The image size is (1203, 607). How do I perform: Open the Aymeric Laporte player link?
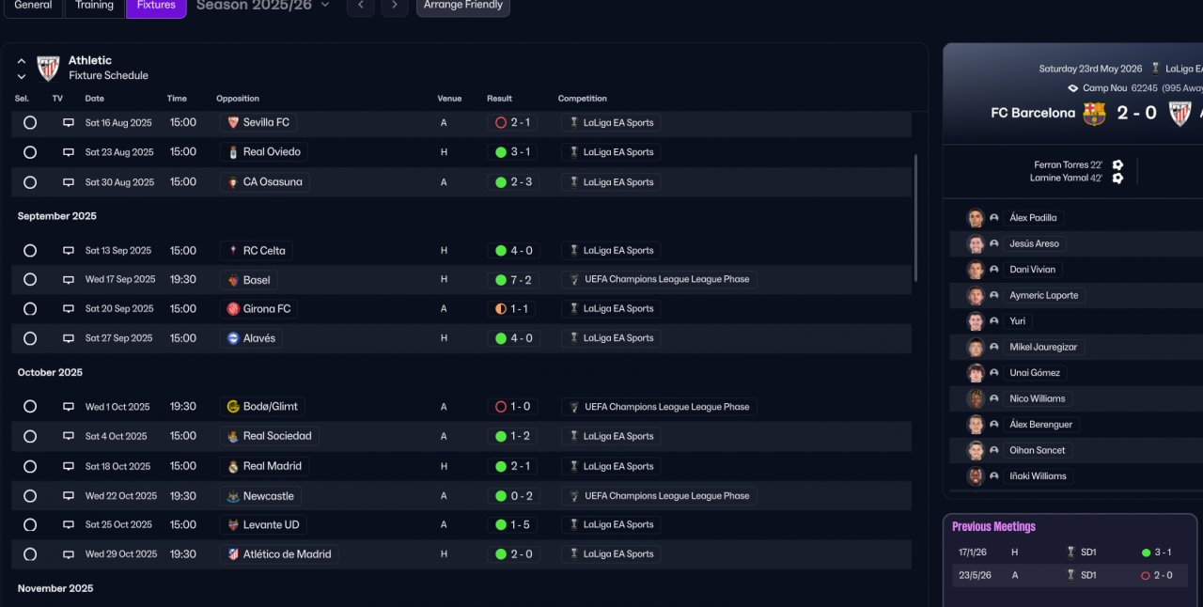[x=1044, y=295]
